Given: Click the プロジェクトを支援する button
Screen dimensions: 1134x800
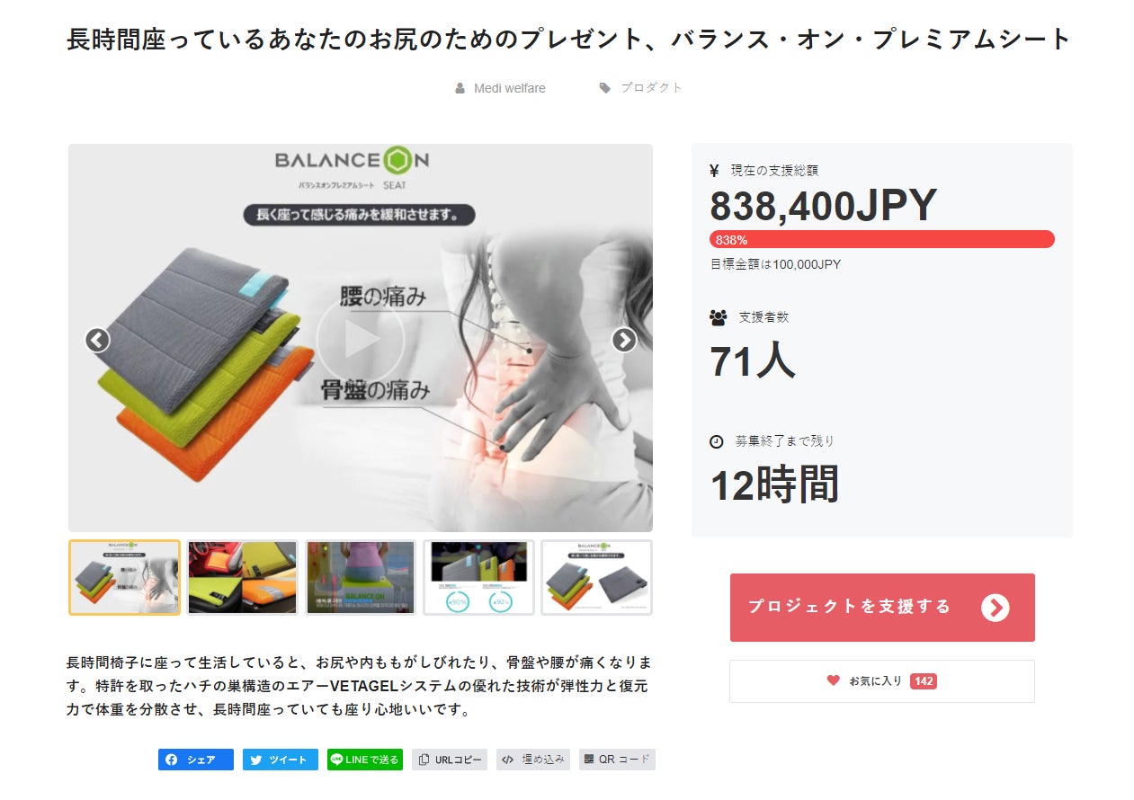Looking at the screenshot, I should click(x=882, y=608).
